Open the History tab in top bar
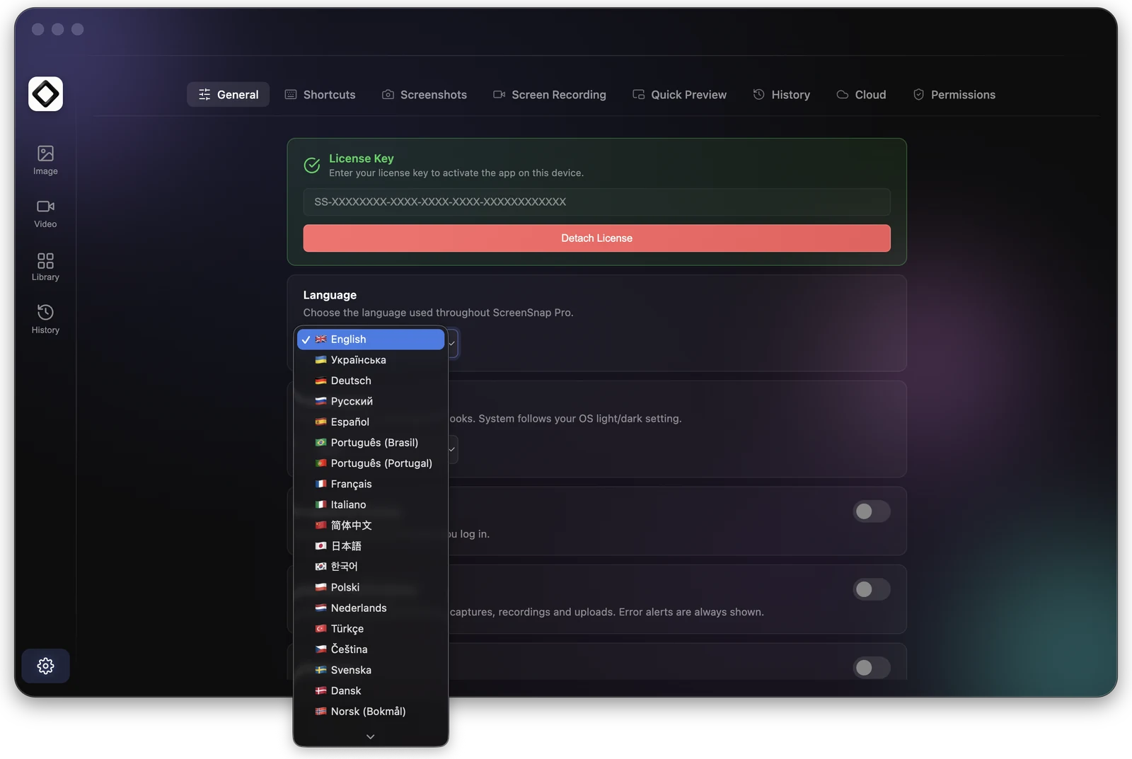The image size is (1132, 759). click(x=782, y=94)
